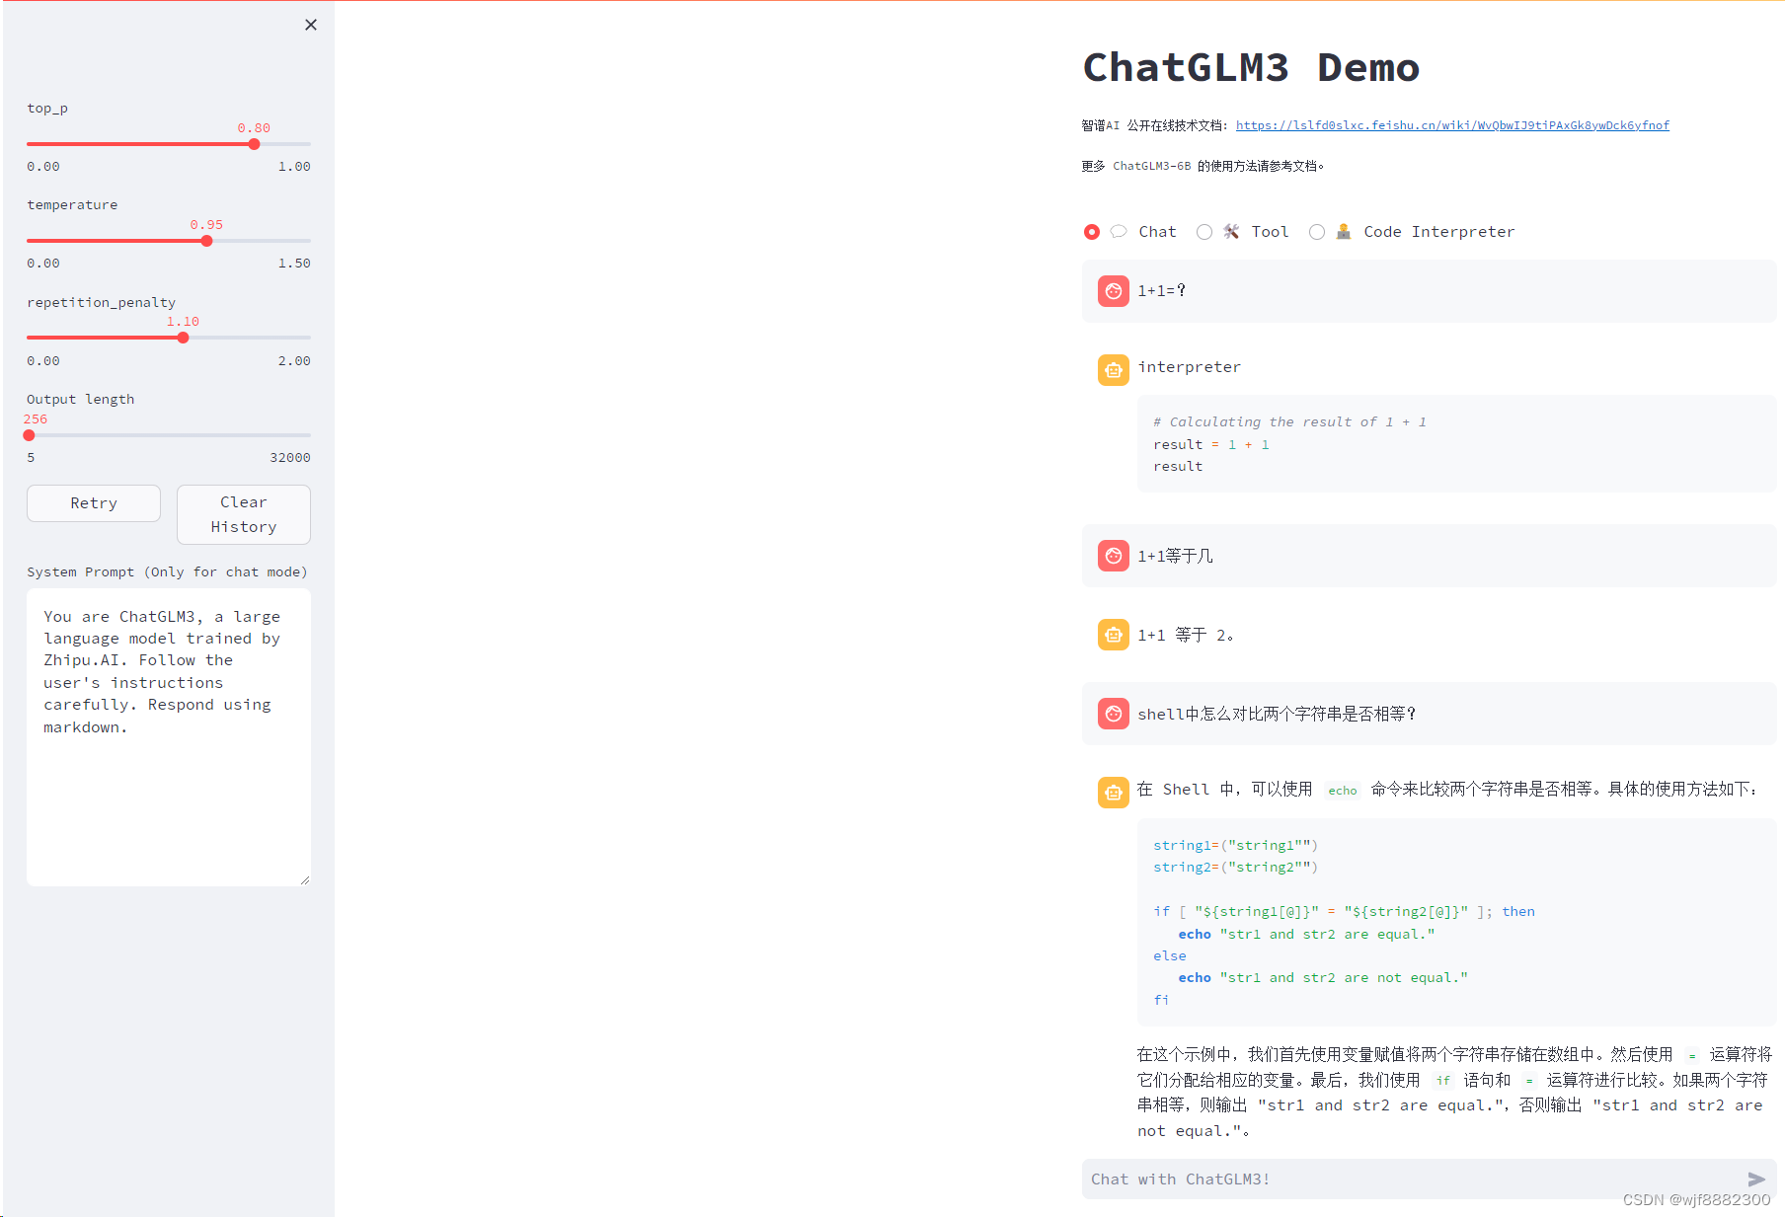The image size is (1785, 1217).
Task: Click the "ChatGLM3 Demo" heading
Action: [1251, 68]
